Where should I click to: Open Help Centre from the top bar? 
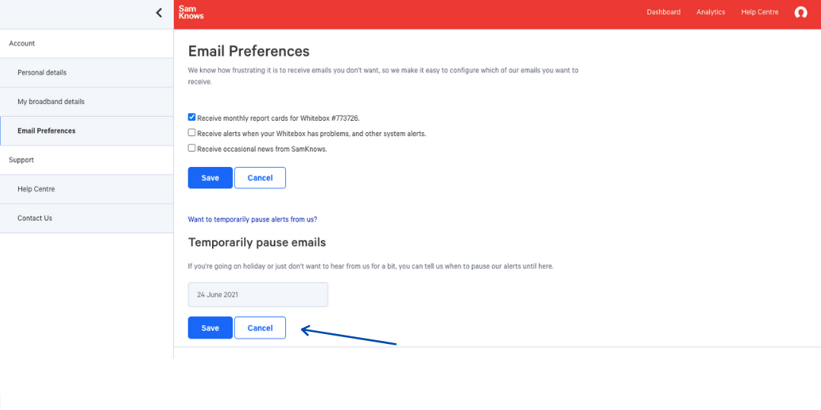[x=759, y=12]
